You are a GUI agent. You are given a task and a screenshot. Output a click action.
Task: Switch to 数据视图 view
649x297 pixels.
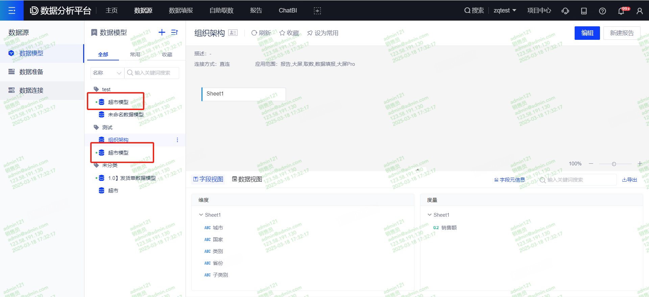(x=247, y=179)
